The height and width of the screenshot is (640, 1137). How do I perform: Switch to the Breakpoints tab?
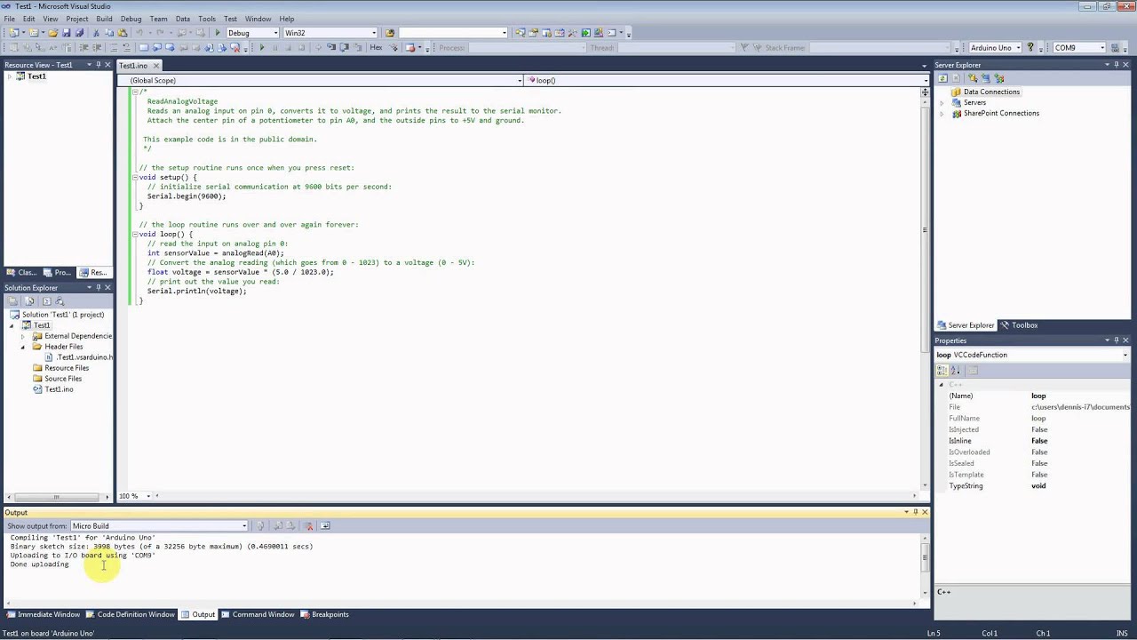324,614
